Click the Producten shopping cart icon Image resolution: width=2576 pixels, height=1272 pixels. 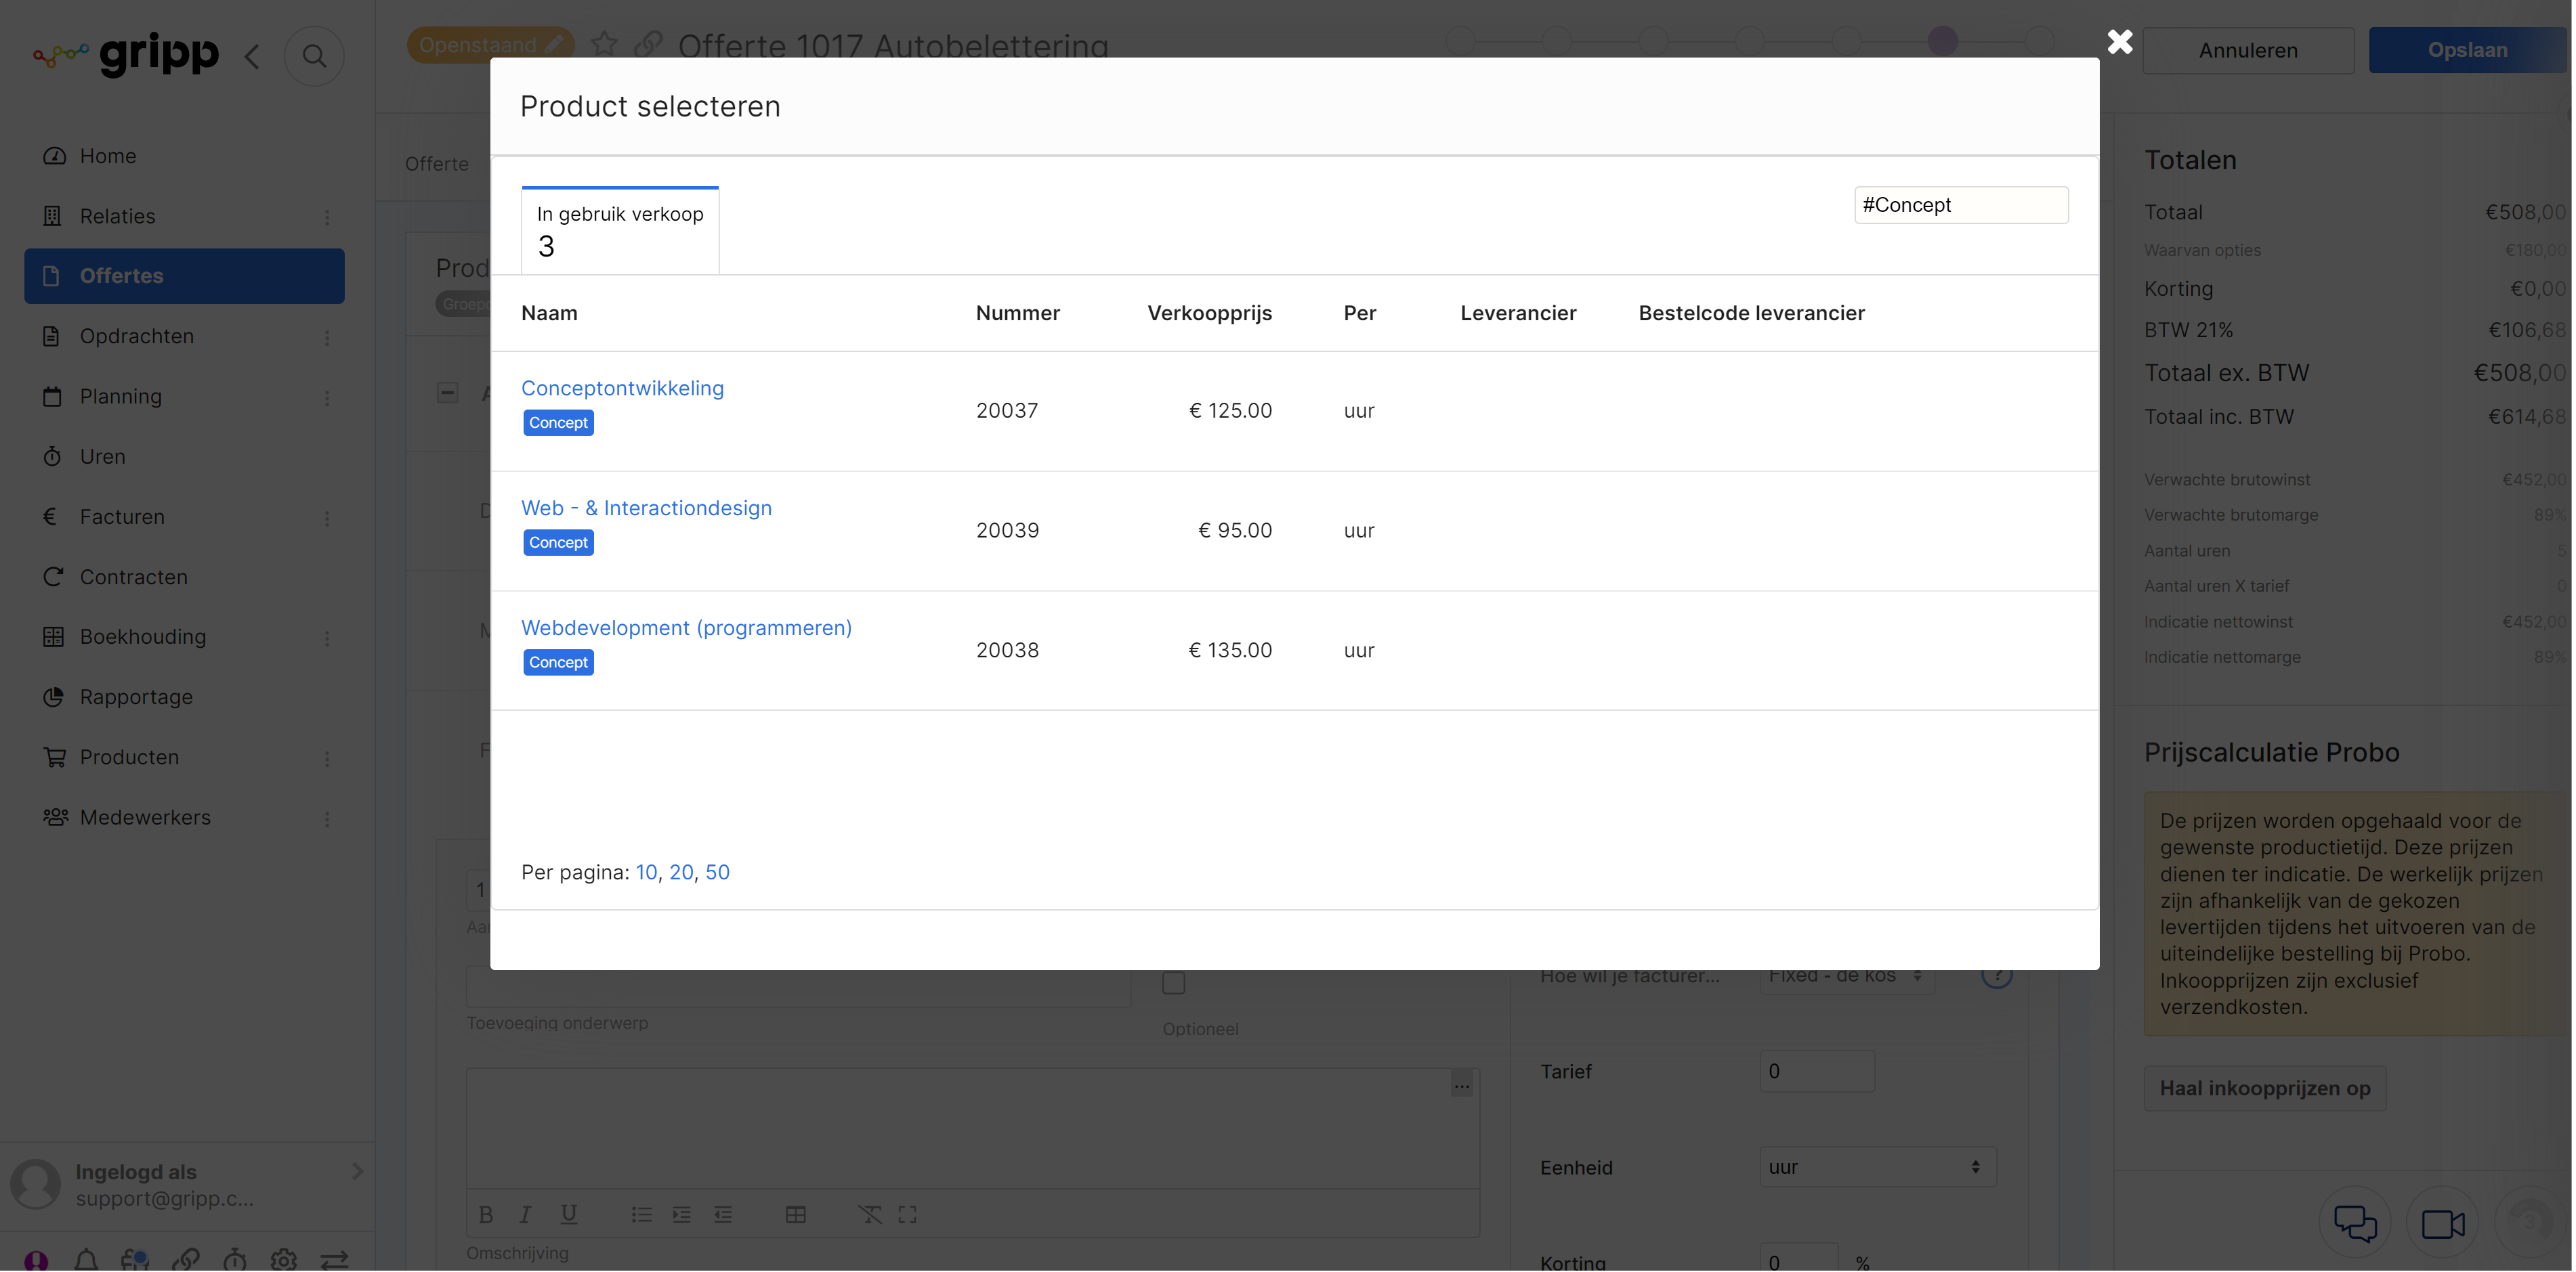click(x=54, y=758)
